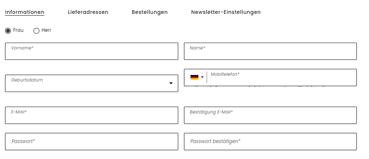Click the Frau label text

pos(18,30)
